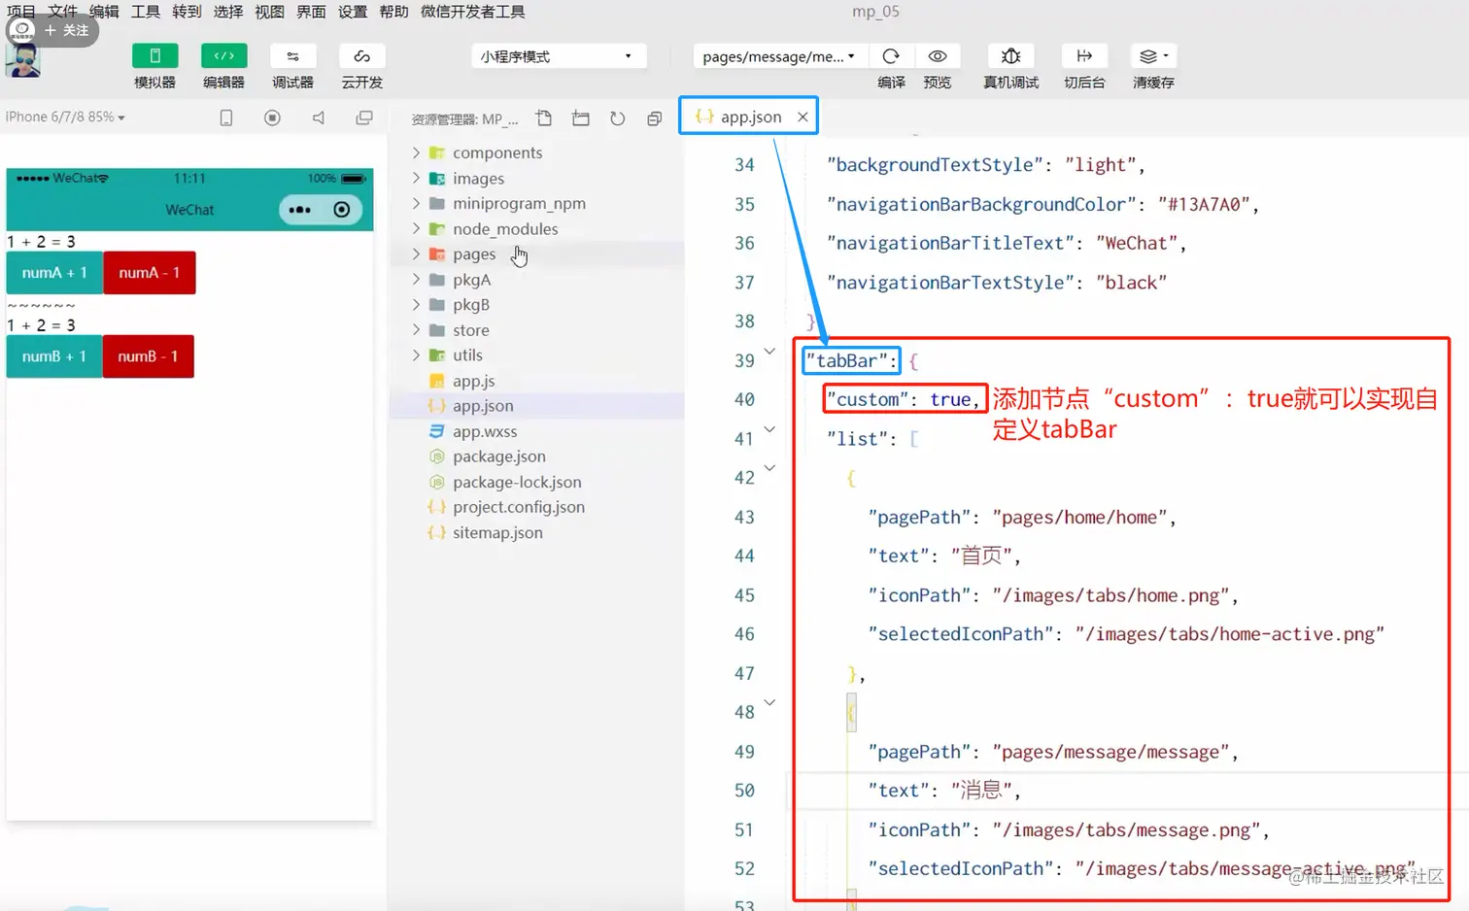Open the 文件 menu
The height and width of the screenshot is (911, 1469).
[x=62, y=12]
